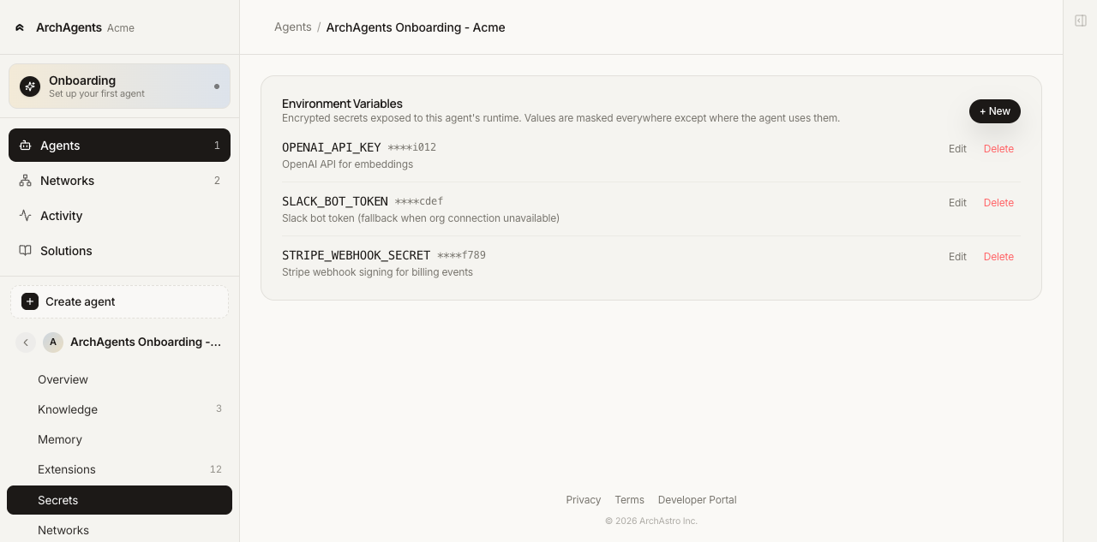Screen dimensions: 1097x542
Task: Click the masked value ****cdef
Action: (419, 201)
